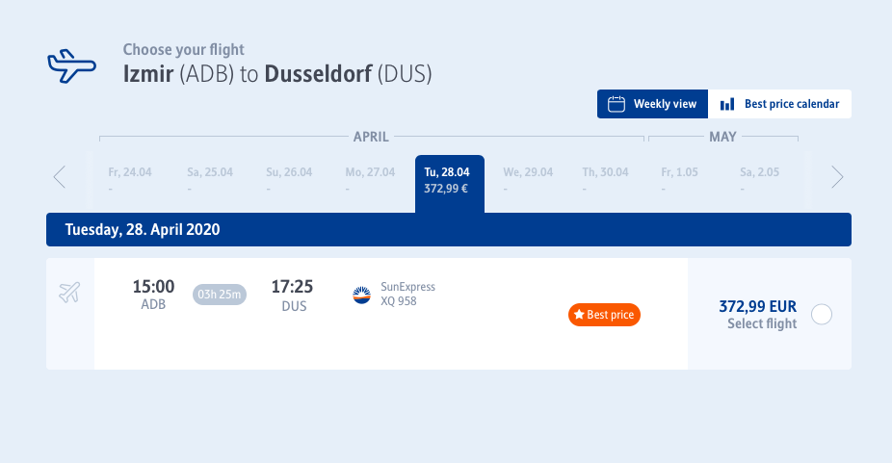Click the star icon in Best price badge
This screenshot has height=463, width=892.
(579, 314)
